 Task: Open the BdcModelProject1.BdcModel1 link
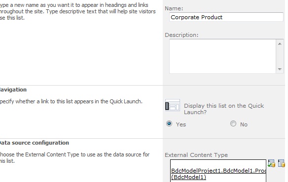tap(218, 171)
